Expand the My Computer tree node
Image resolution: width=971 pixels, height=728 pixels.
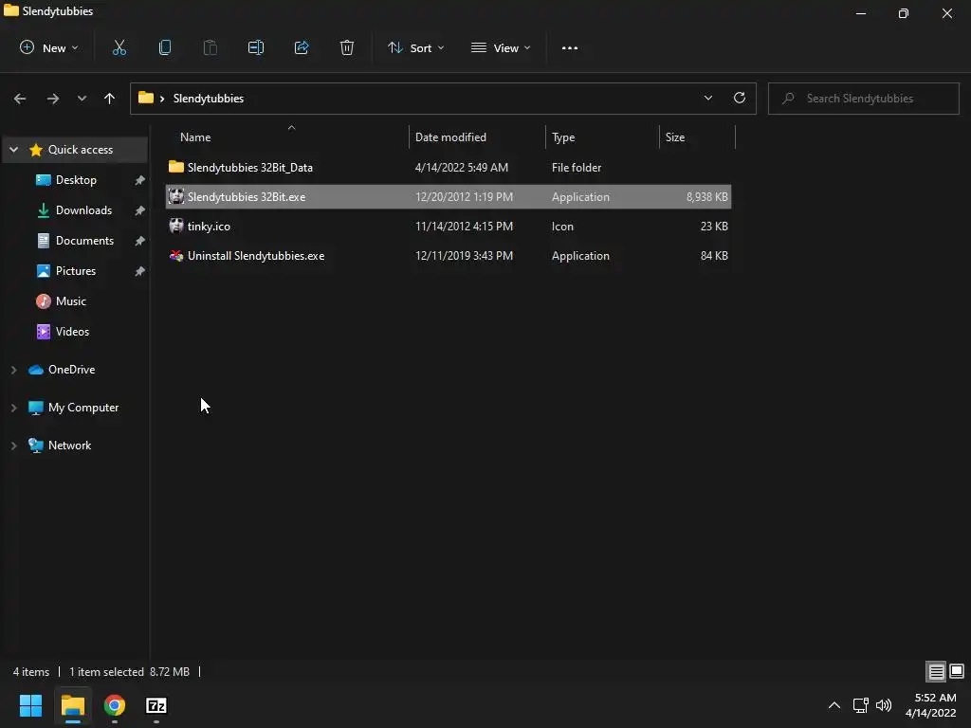tap(14, 408)
